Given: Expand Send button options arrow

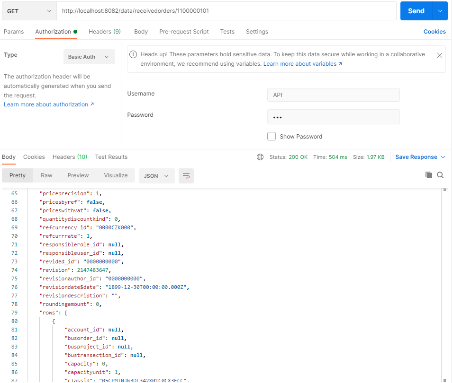Looking at the screenshot, I should [440, 11].
